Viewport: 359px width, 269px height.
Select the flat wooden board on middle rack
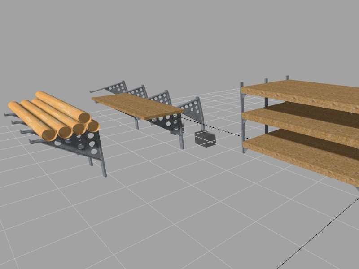pos(137,105)
